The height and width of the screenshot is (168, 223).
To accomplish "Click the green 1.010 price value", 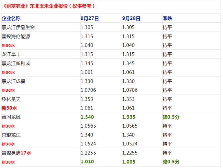I will pos(87,162).
